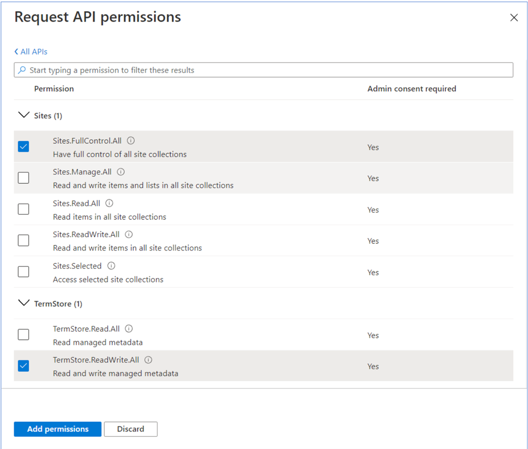The image size is (528, 449).
Task: Uncheck the Sites.FullControl.All checkbox
Action: coord(23,146)
